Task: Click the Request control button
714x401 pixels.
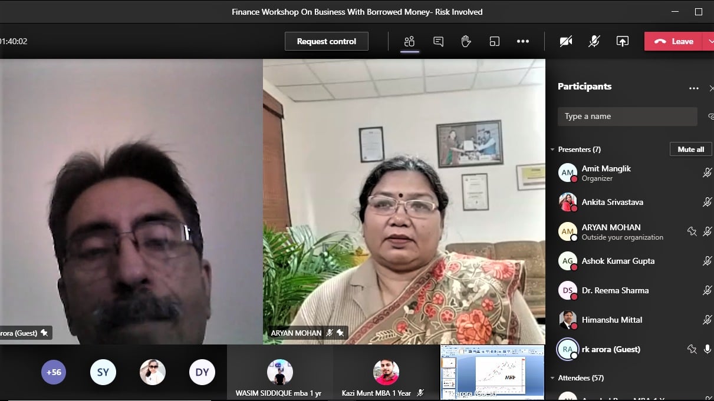Action: point(326,41)
